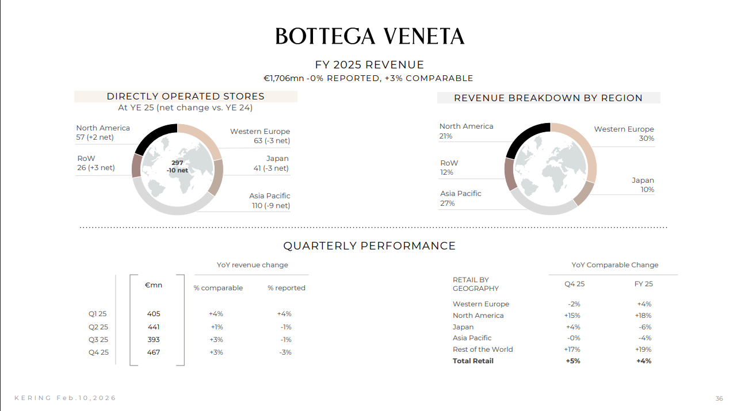Click the "Revenue Breakdown by Region" section header

(x=548, y=98)
